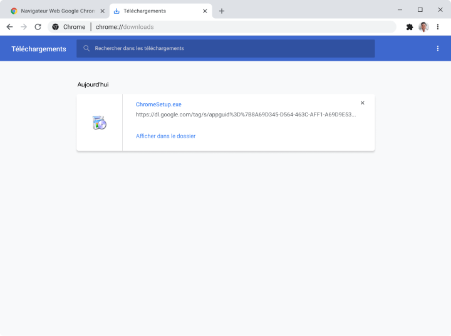Image resolution: width=451 pixels, height=336 pixels.
Task: Click the ChromeSetup.exe file name link
Action: coord(158,104)
